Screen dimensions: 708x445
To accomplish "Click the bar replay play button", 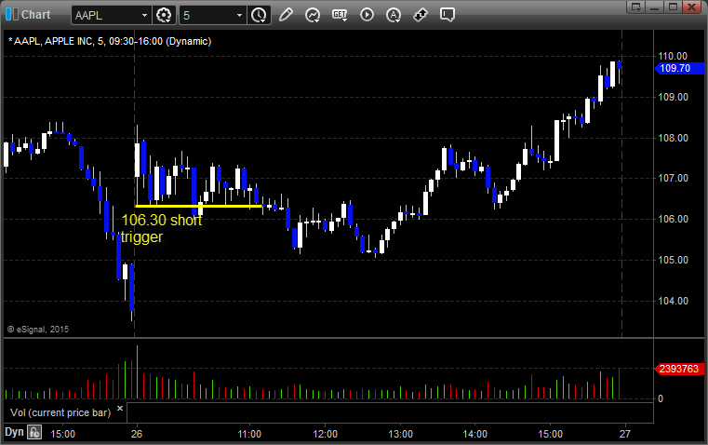I will (x=367, y=15).
